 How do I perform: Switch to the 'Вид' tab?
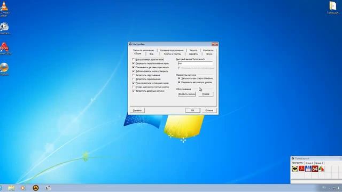click(x=152, y=54)
